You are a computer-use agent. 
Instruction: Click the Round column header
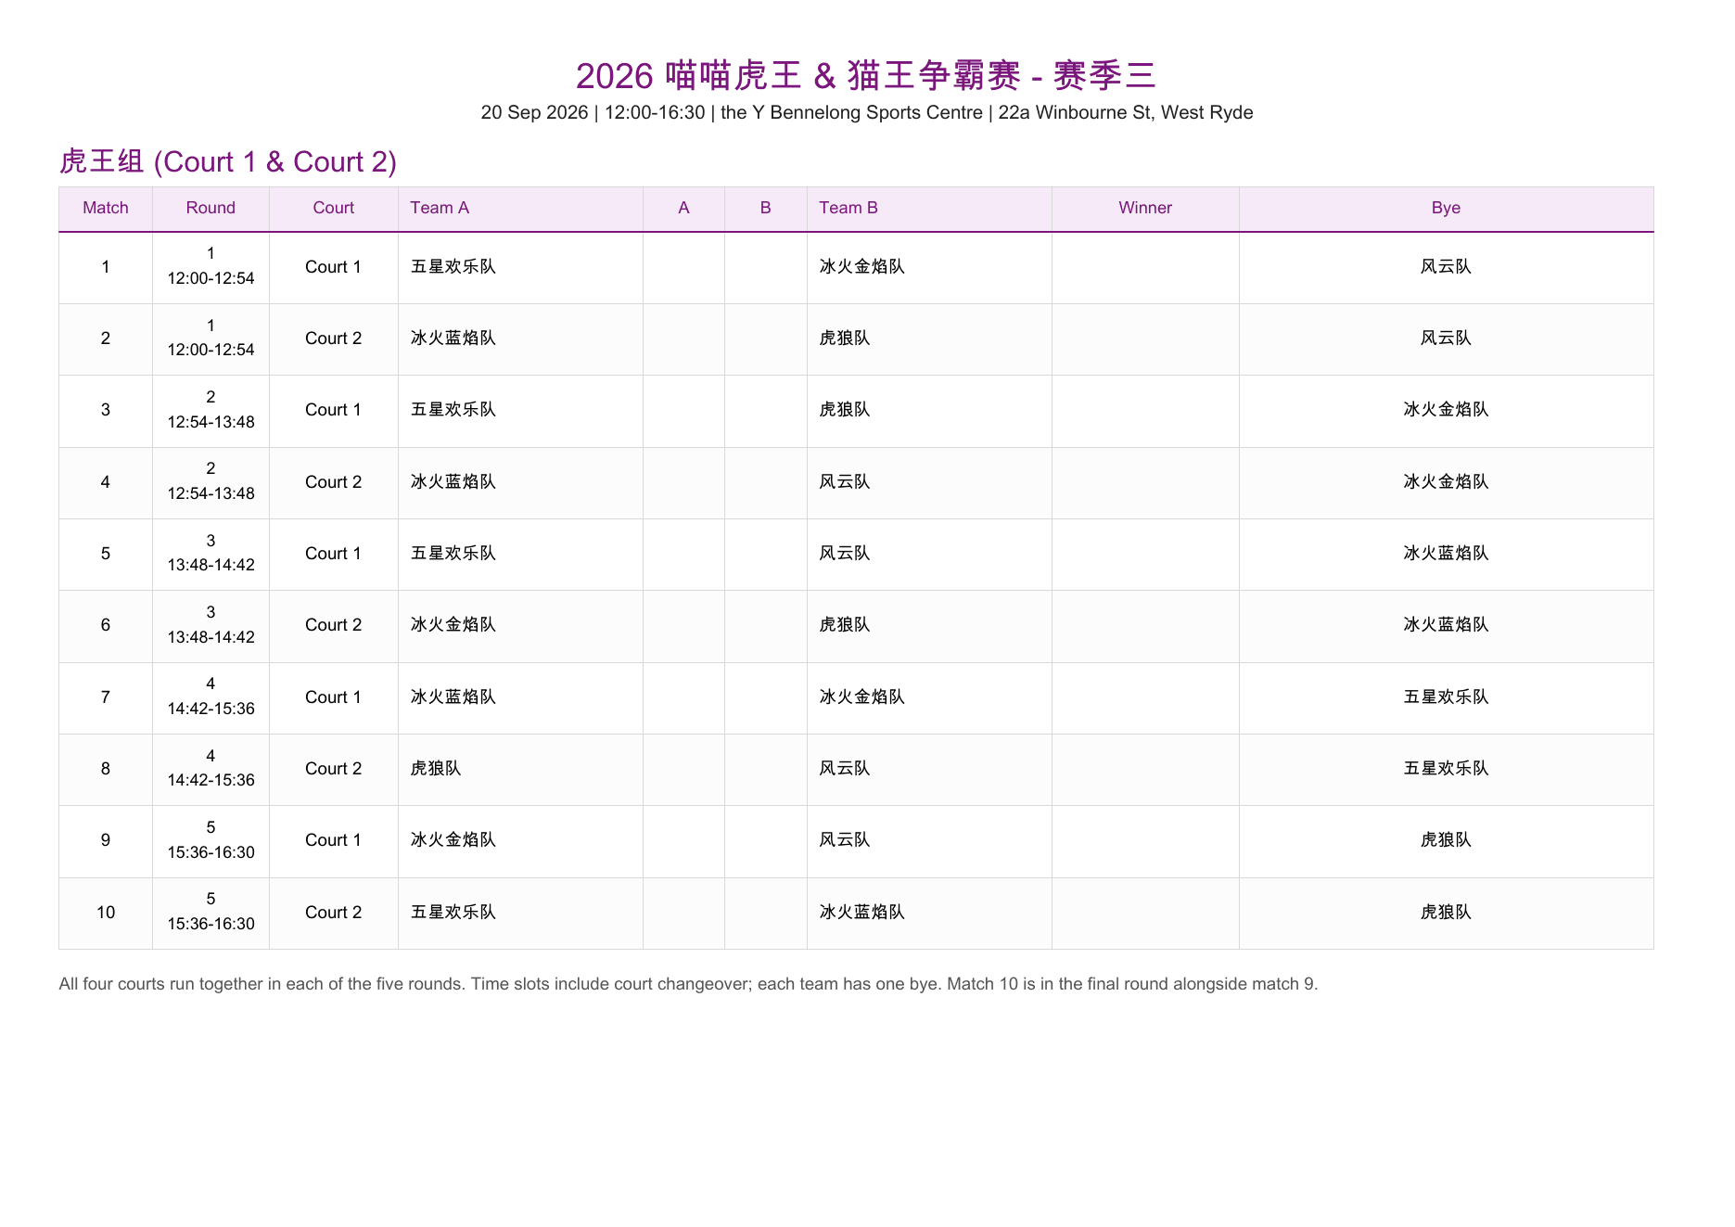(210, 208)
